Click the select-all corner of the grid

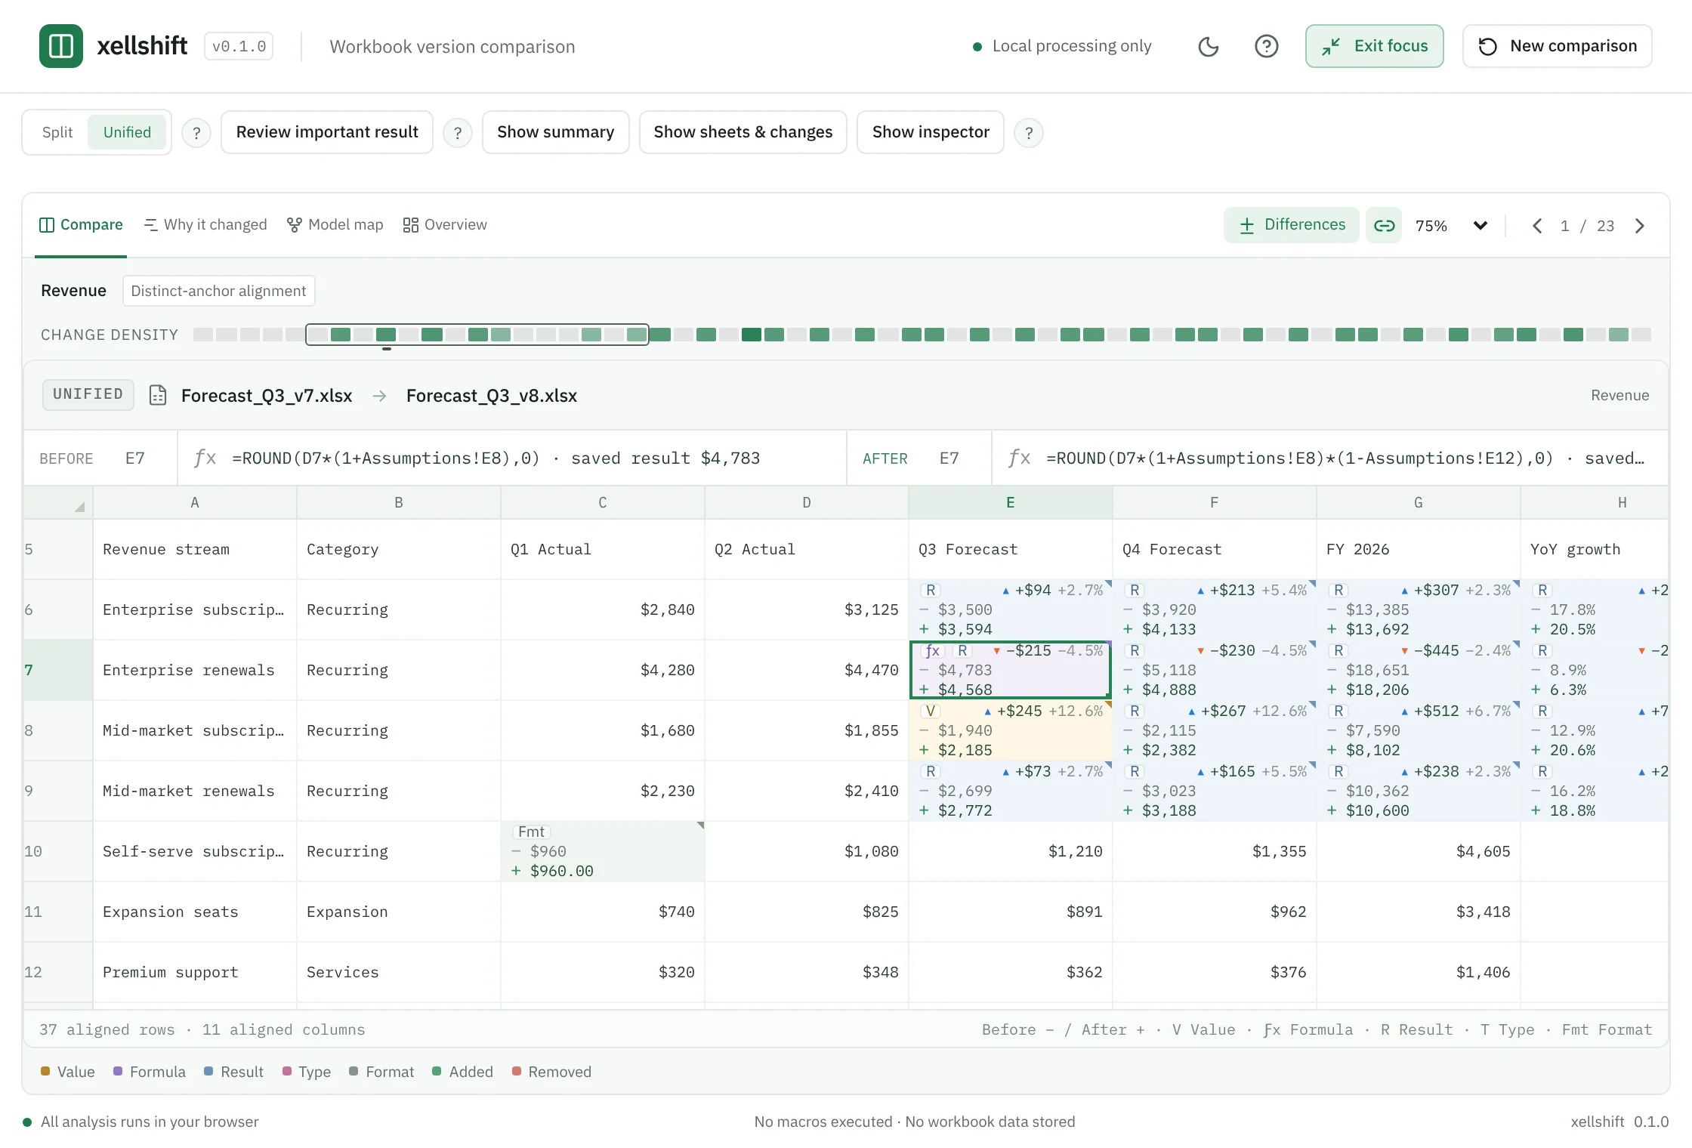58,502
